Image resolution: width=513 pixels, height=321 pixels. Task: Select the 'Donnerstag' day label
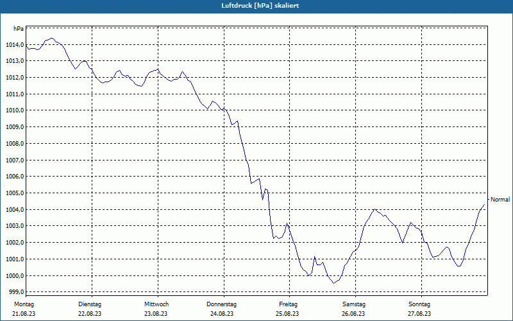pos(221,304)
